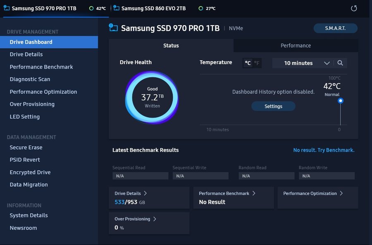Switch to the Performance tab
Viewport: 372px width, 245px height.
click(x=296, y=45)
